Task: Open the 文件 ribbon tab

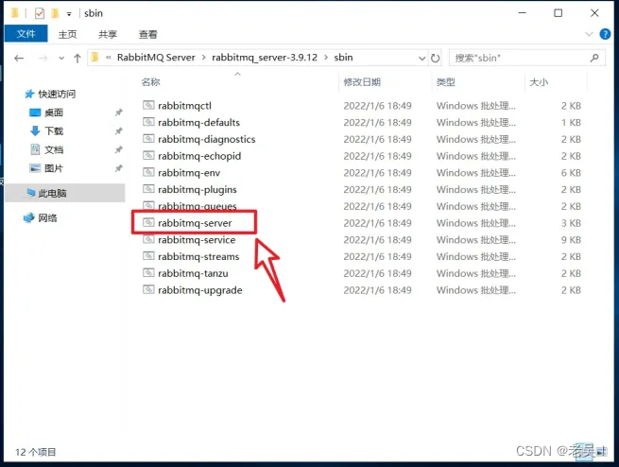Action: tap(26, 34)
